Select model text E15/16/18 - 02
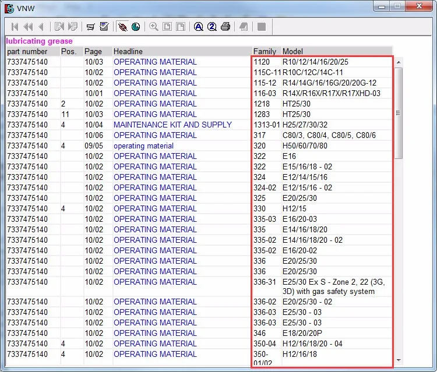Image resolution: width=437 pixels, height=372 pixels. [x=308, y=166]
